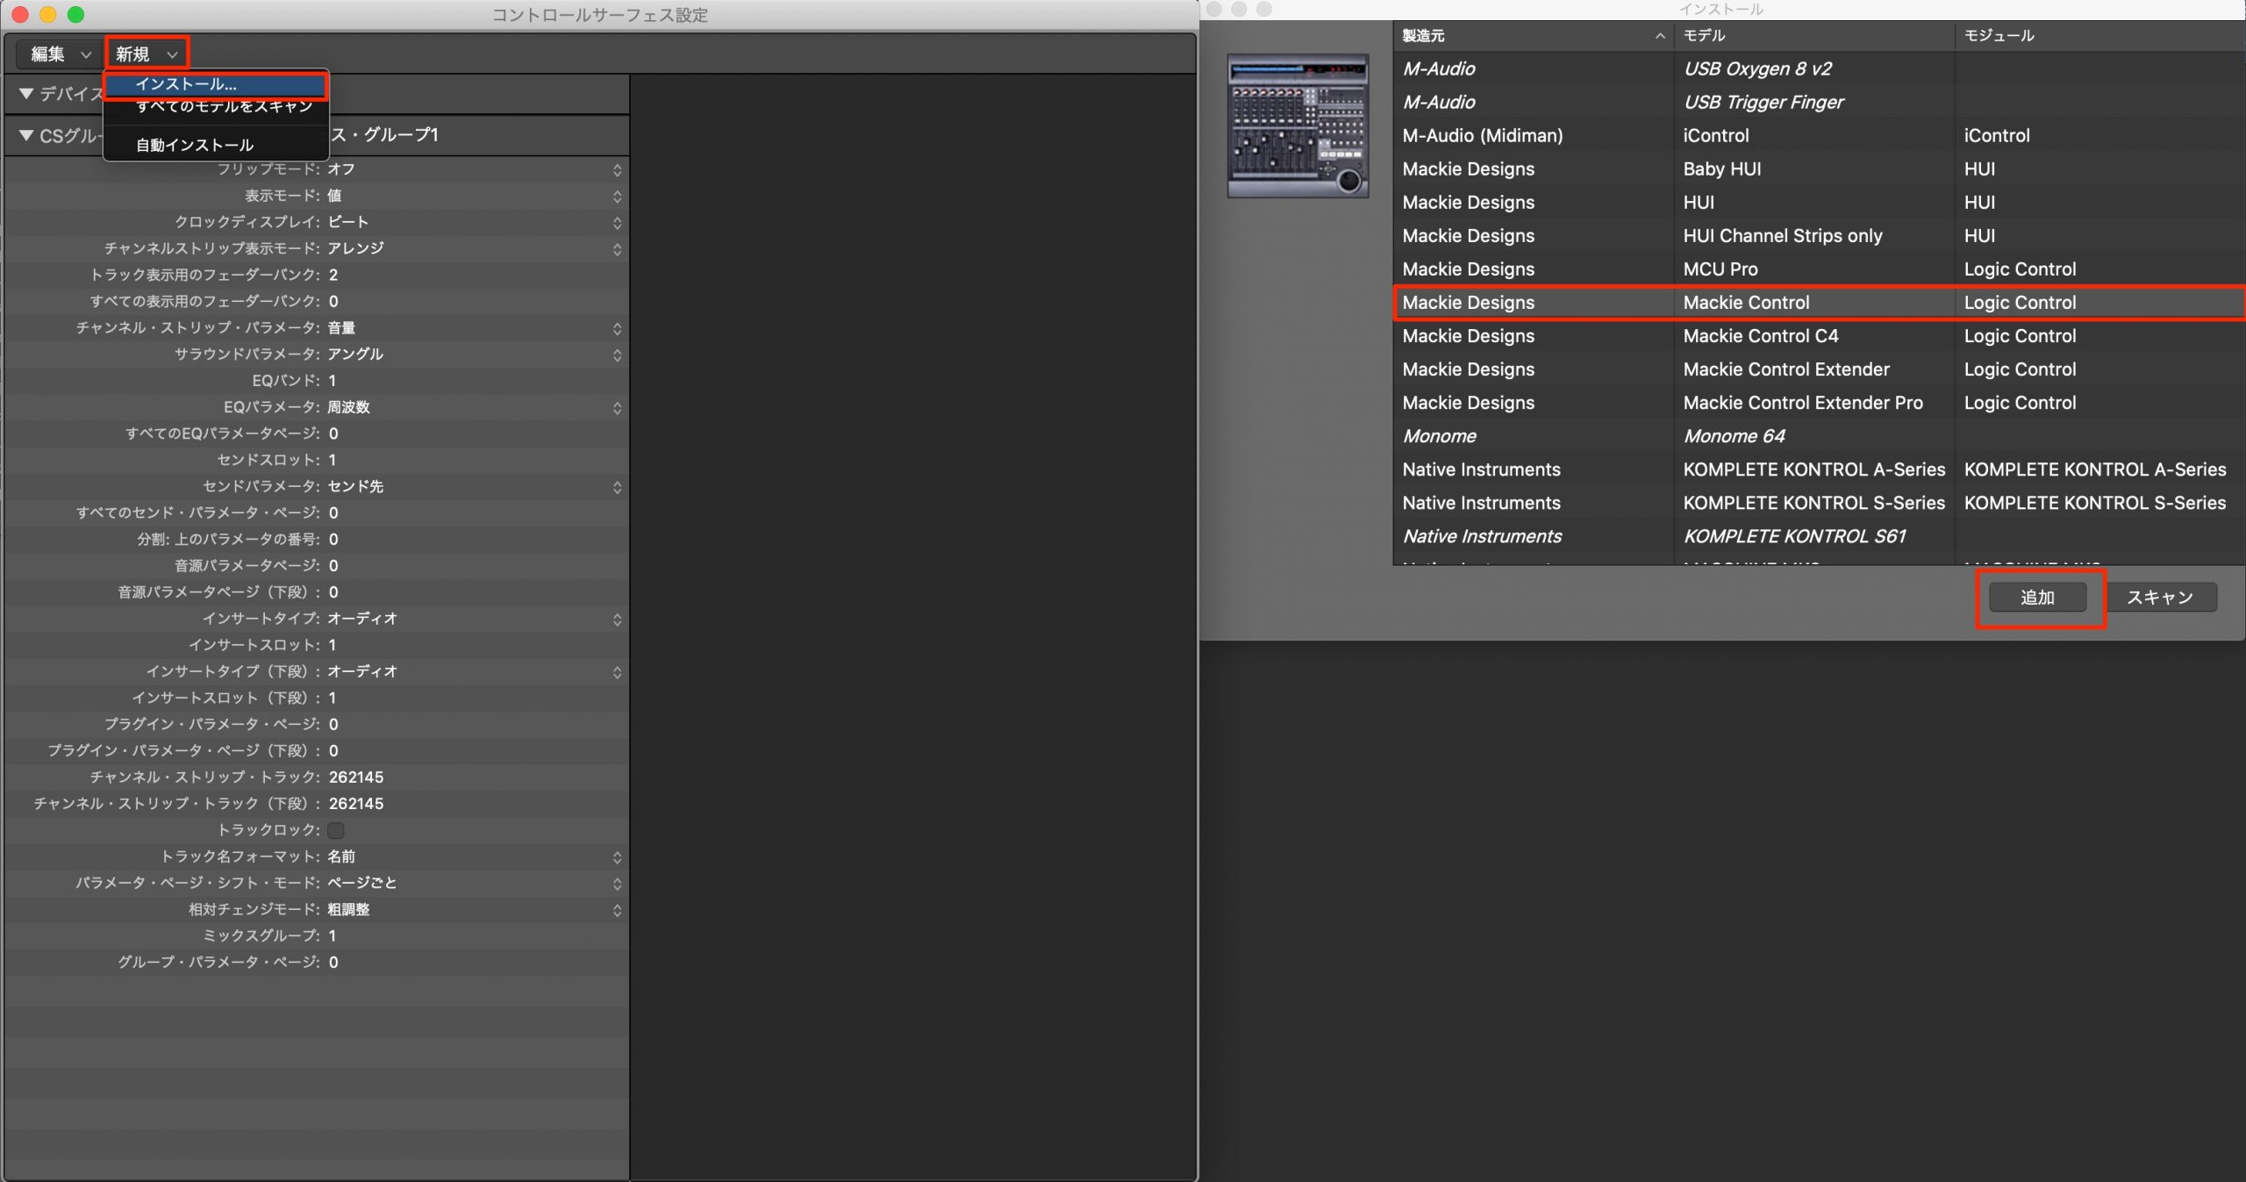
Task: Select the KOMPLETE KONTROL S61 row
Action: click(1819, 536)
